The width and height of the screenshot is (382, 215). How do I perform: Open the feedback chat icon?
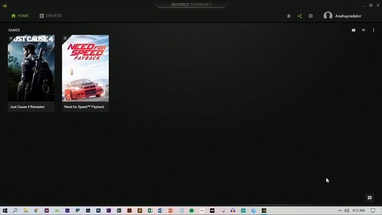point(369,198)
